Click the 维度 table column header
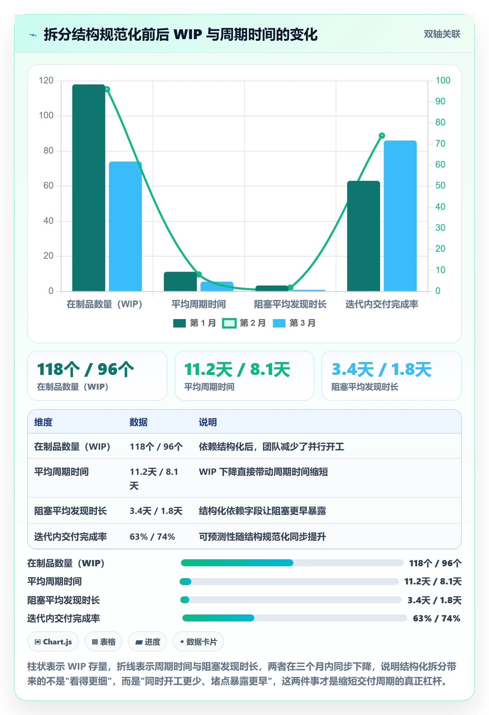Image resolution: width=489 pixels, height=715 pixels. pyautogui.click(x=43, y=422)
